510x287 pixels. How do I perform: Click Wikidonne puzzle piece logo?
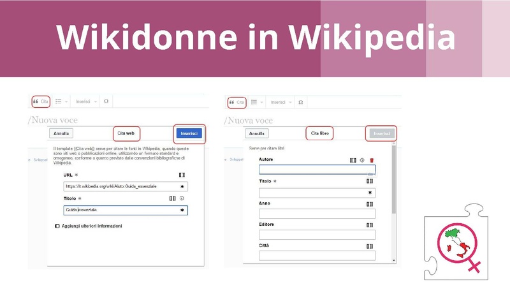[456, 242]
